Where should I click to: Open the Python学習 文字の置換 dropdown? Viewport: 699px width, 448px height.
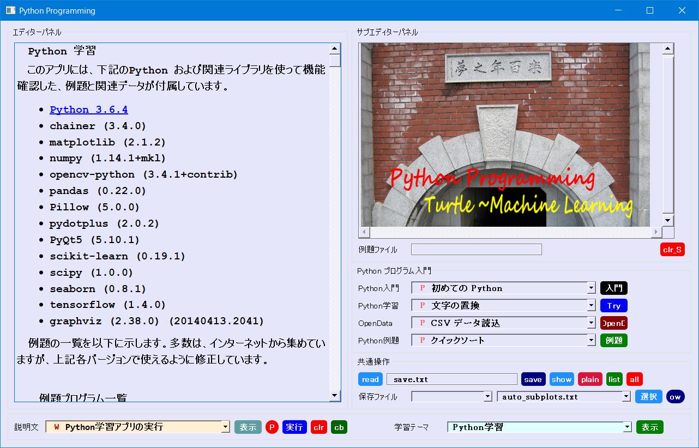[x=591, y=305]
